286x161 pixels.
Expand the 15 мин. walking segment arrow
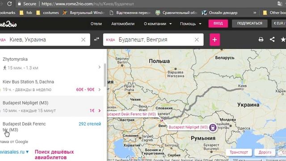[x=99, y=67]
